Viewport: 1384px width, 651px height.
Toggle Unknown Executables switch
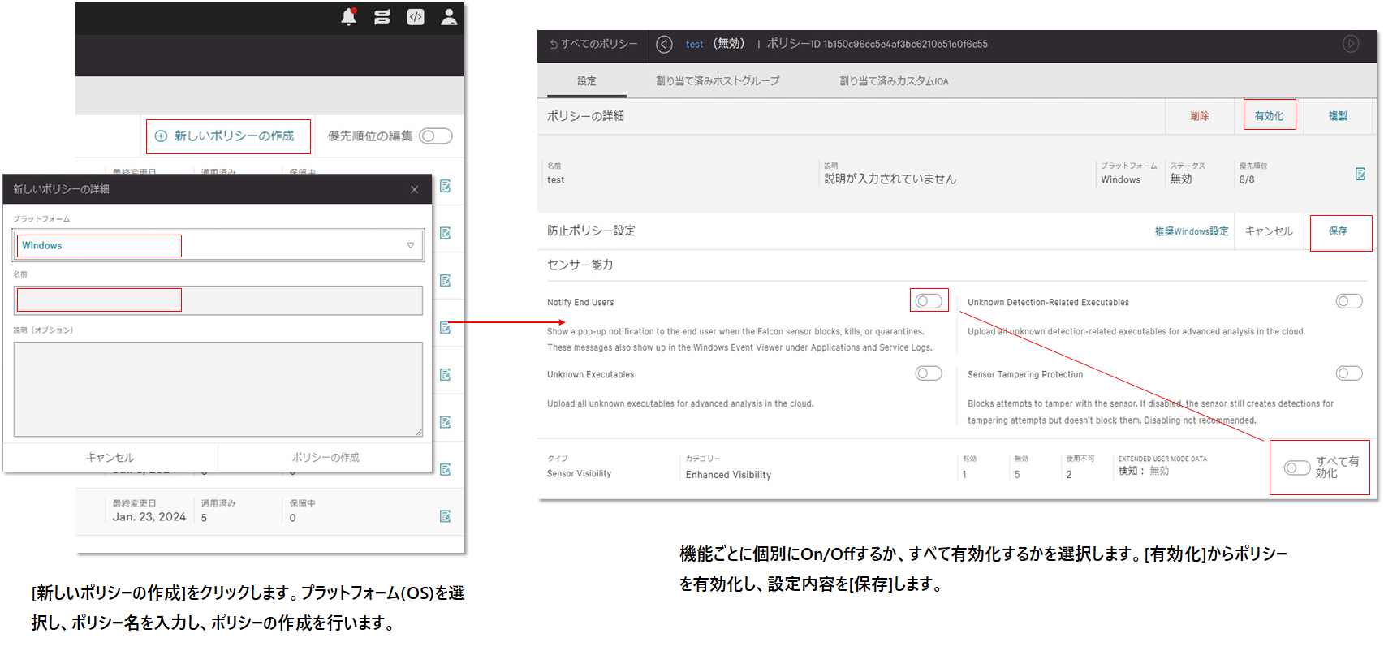(x=929, y=373)
